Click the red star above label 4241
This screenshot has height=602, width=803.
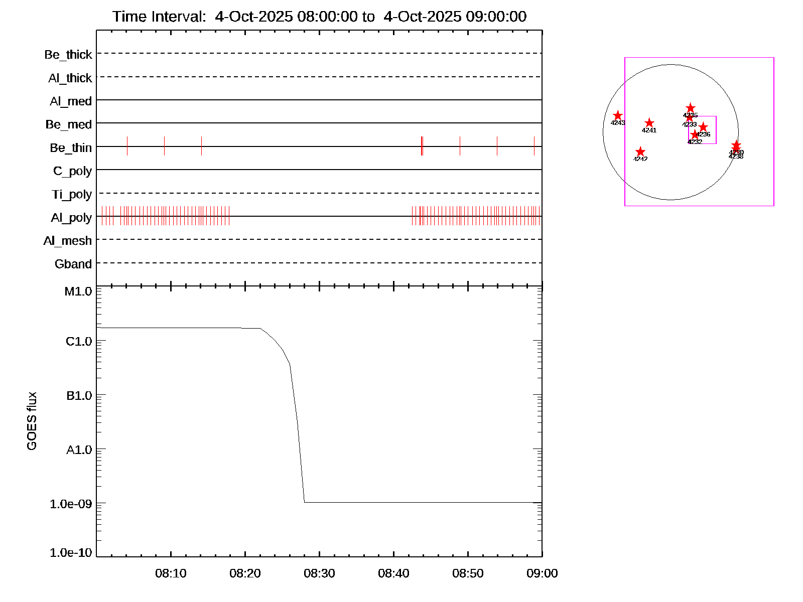point(649,123)
